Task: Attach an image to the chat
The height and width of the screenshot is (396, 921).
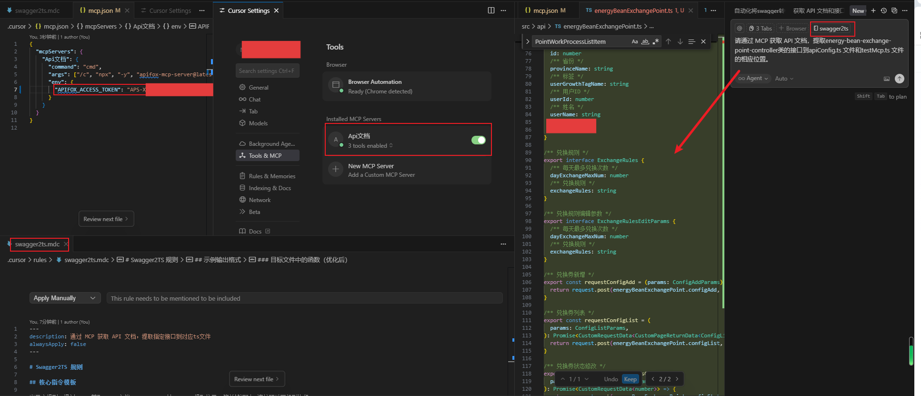Action: [886, 79]
